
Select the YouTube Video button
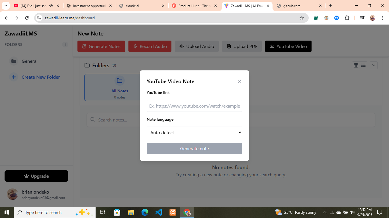(x=288, y=46)
